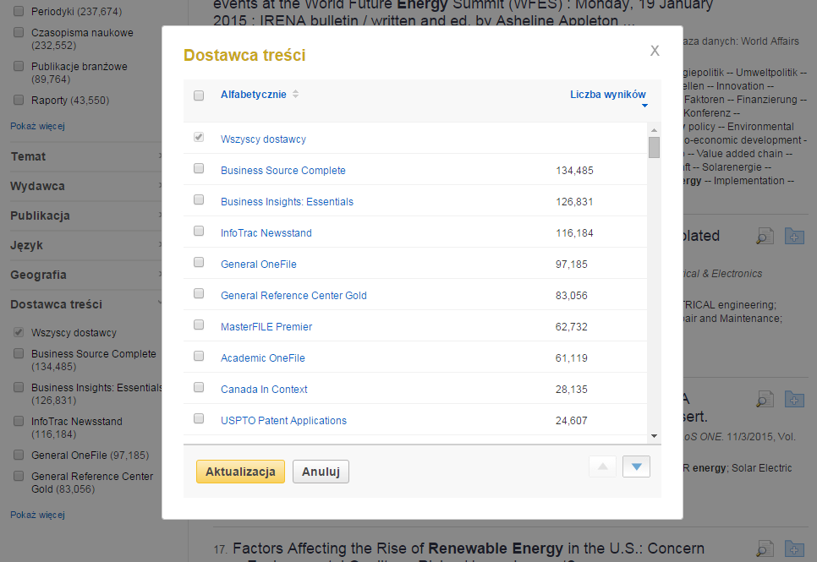Screen dimensions: 817x562
Task: Toggle sidebar Wszyscy dostawcy checkbox
Action: pos(19,332)
